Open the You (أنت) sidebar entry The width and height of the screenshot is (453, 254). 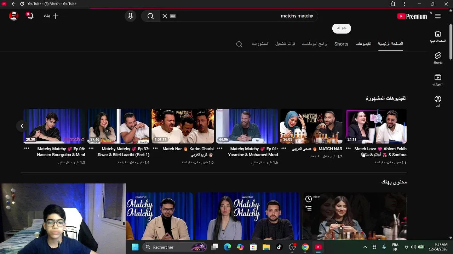pos(438,101)
